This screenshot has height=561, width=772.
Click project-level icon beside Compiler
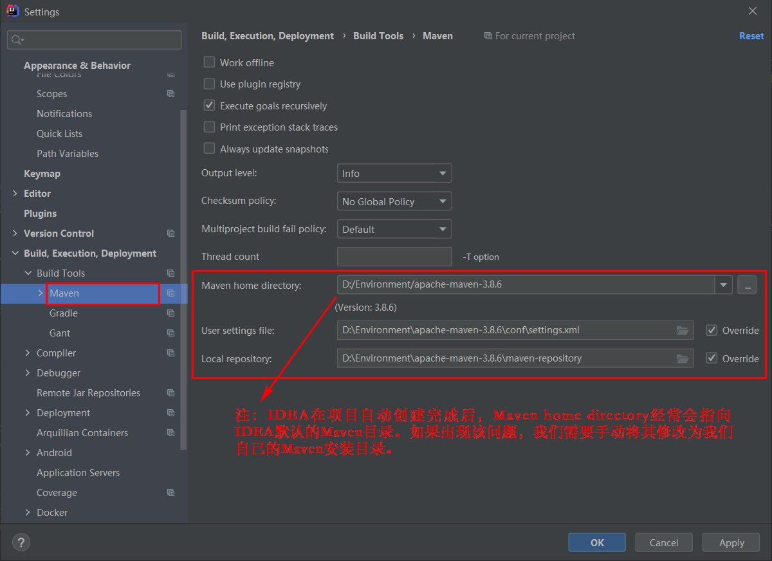coord(170,353)
